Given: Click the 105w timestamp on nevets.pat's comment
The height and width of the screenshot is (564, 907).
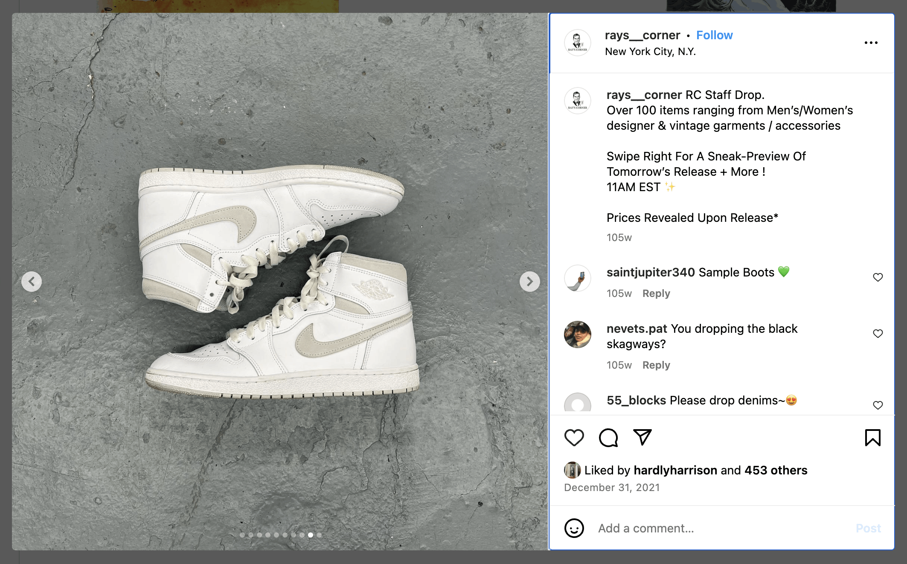Looking at the screenshot, I should tap(619, 365).
